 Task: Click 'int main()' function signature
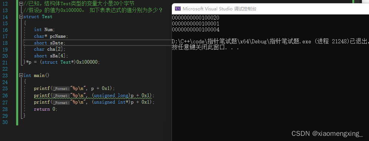pos(36,75)
